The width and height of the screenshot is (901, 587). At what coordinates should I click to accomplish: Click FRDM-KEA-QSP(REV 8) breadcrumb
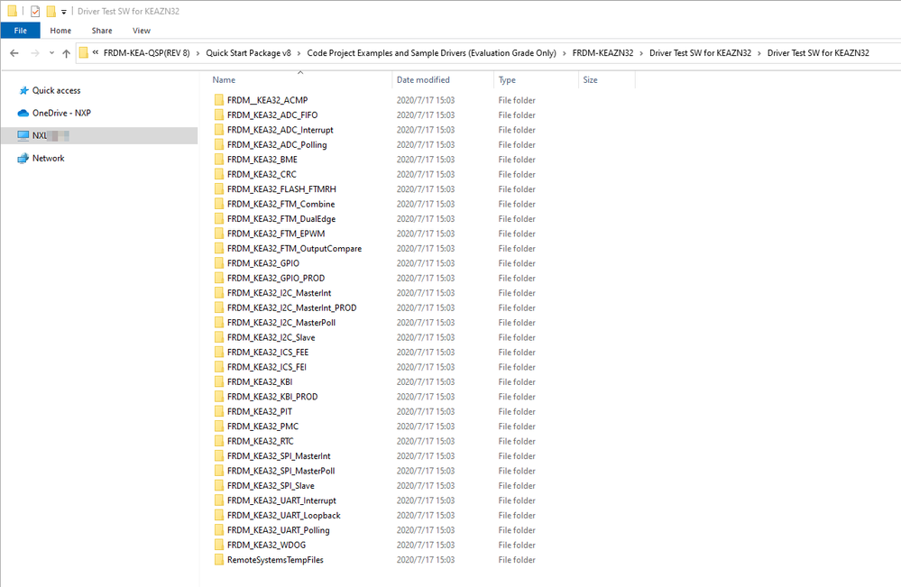(x=146, y=53)
